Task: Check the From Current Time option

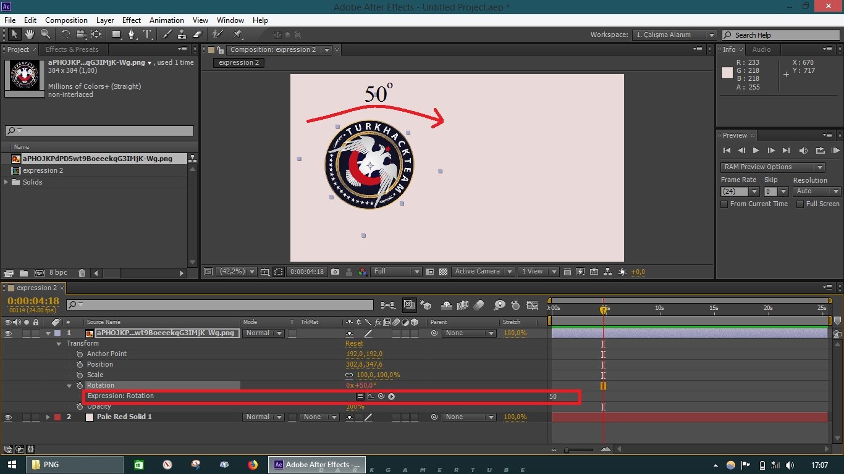Action: click(724, 204)
